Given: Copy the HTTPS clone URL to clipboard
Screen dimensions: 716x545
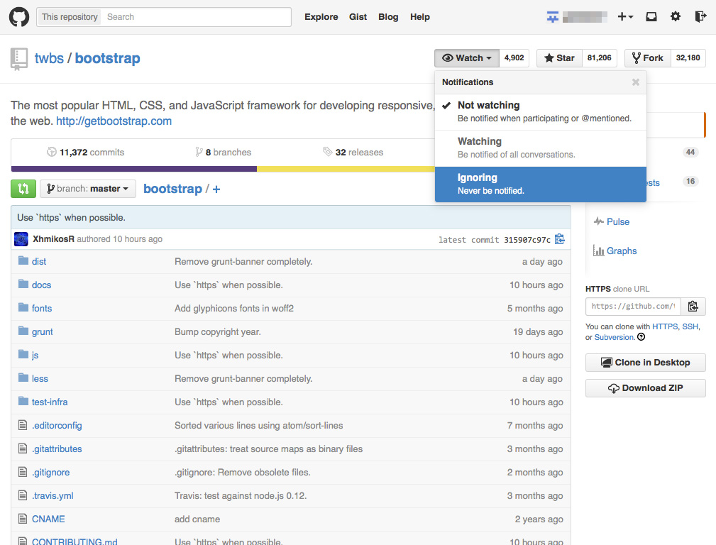Looking at the screenshot, I should tap(693, 307).
